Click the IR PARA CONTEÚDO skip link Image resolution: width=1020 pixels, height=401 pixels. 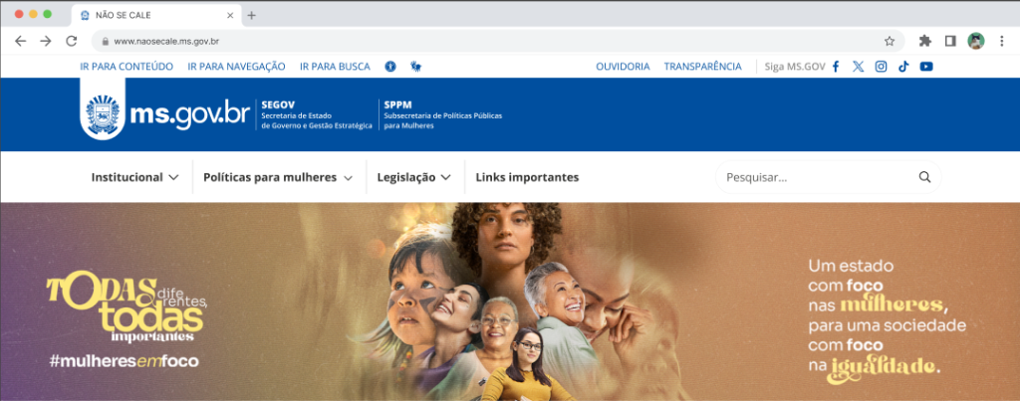coord(127,67)
